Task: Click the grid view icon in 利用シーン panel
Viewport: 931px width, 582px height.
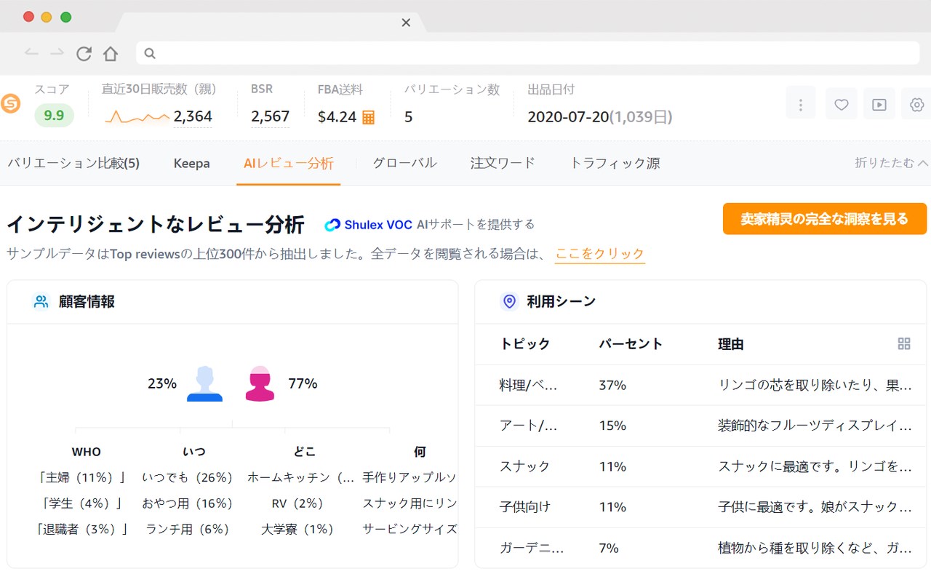Action: click(x=904, y=344)
